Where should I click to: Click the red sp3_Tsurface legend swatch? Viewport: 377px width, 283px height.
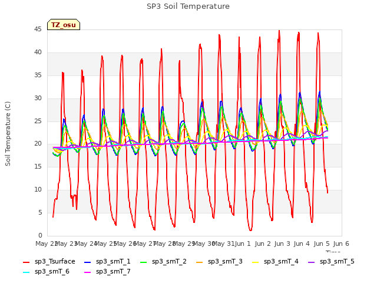pyautogui.click(x=26, y=262)
